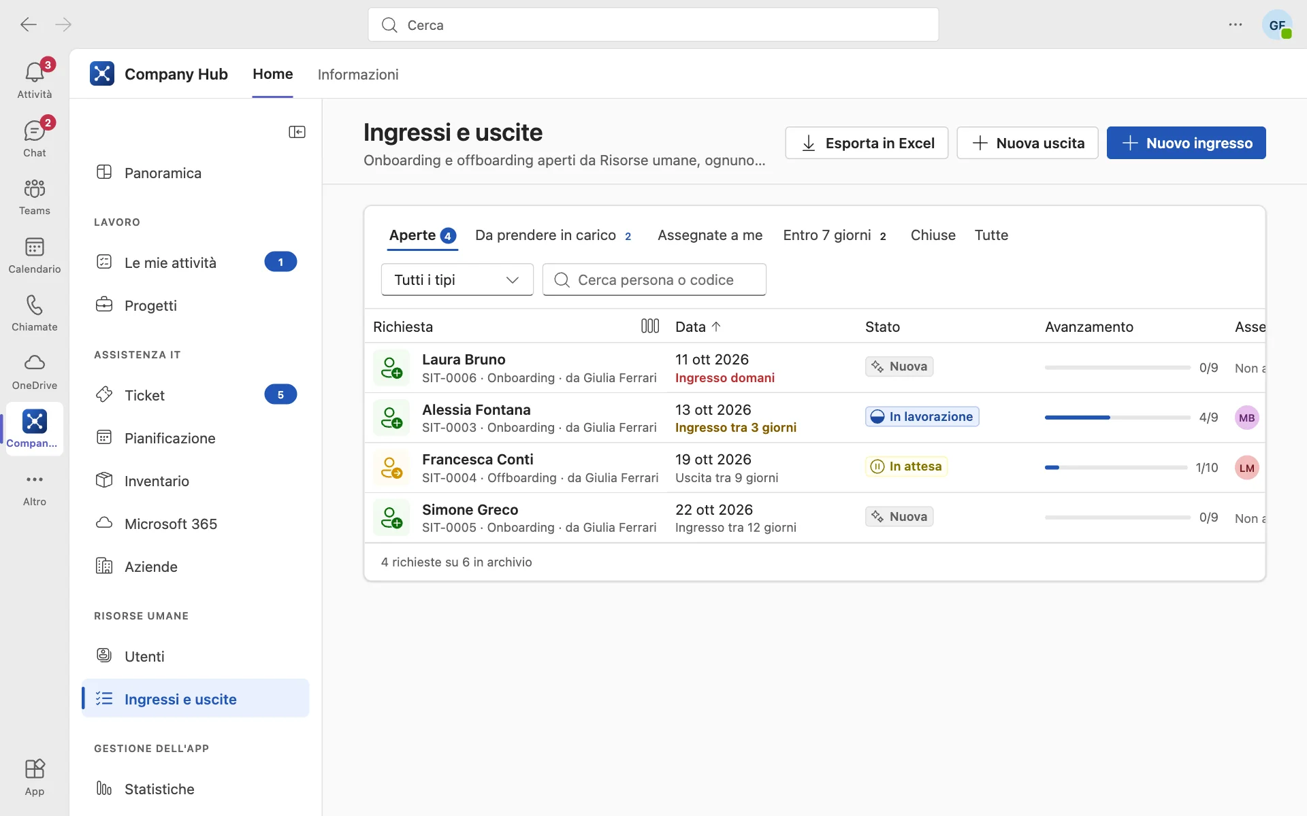Open Ticket in the sidebar
Image resolution: width=1307 pixels, height=816 pixels.
(x=195, y=395)
